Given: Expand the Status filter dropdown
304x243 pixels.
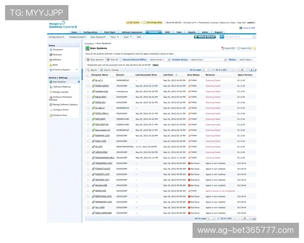Looking at the screenshot, I should 244,59.
